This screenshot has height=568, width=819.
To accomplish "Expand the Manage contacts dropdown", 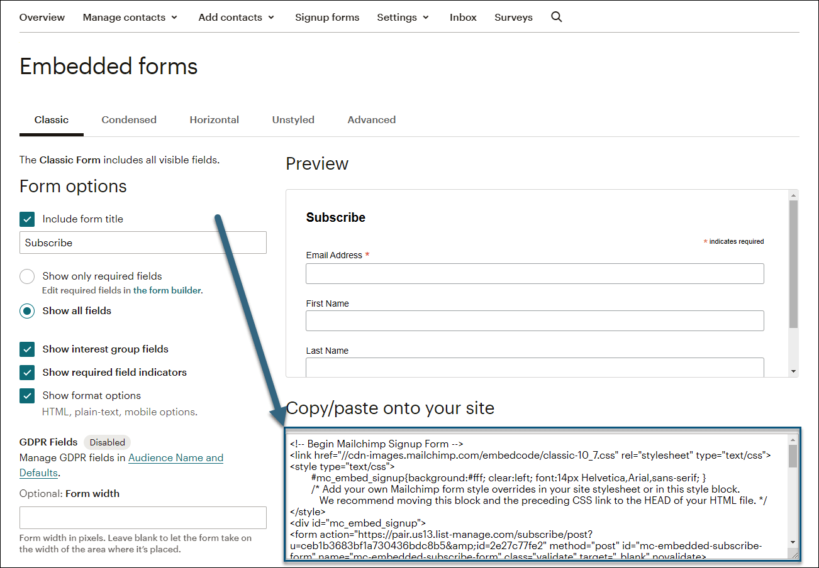I will 130,18.
